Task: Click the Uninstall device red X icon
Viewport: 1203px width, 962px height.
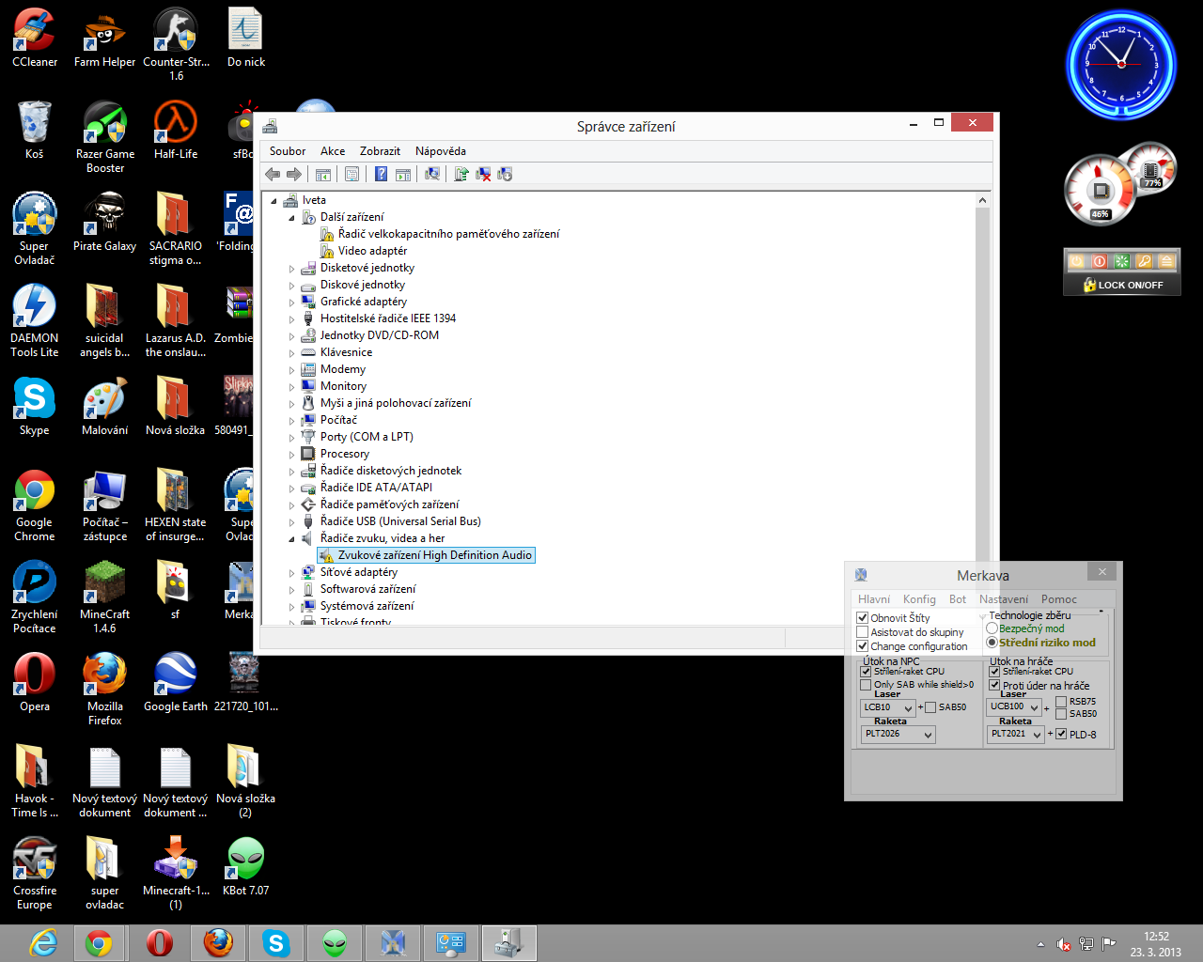Action: tap(483, 174)
